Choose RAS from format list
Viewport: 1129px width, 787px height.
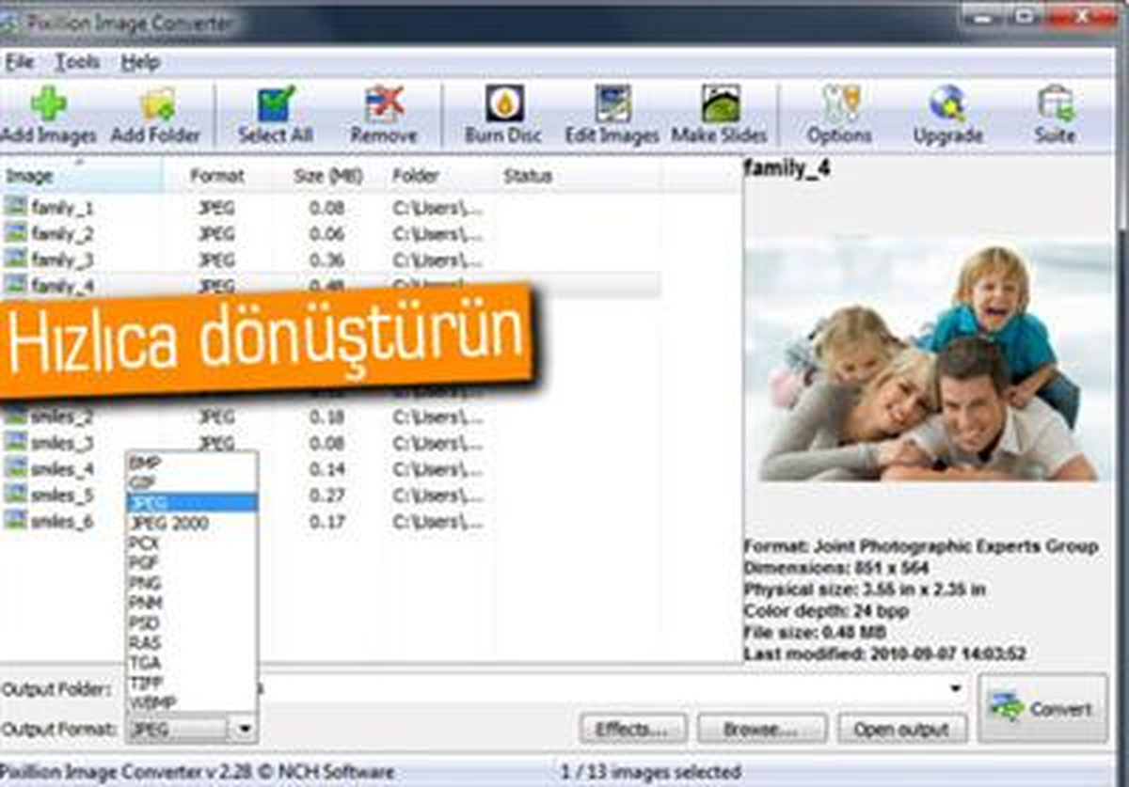coord(191,642)
